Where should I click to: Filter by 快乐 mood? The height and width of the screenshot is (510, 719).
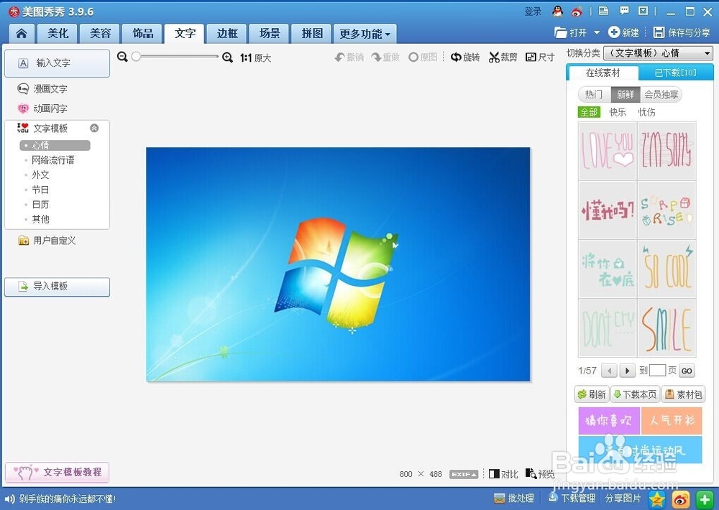(617, 112)
